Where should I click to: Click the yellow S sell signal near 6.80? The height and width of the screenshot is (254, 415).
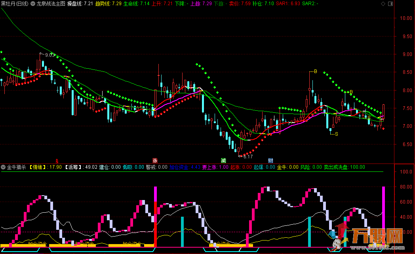tap(336, 134)
